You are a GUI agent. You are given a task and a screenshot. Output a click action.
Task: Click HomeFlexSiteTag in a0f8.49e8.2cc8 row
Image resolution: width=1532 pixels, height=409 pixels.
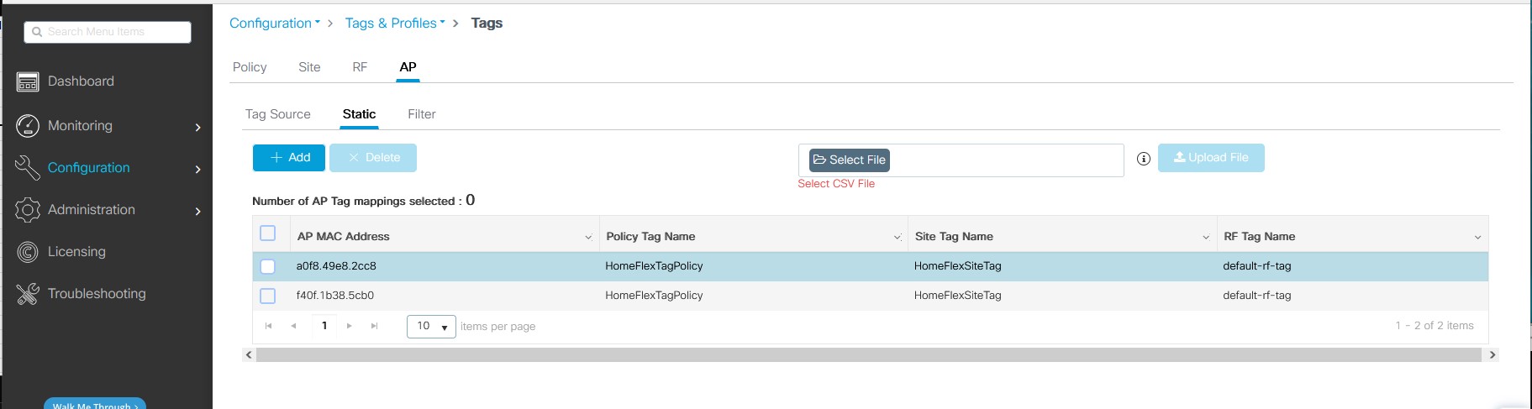(x=958, y=266)
